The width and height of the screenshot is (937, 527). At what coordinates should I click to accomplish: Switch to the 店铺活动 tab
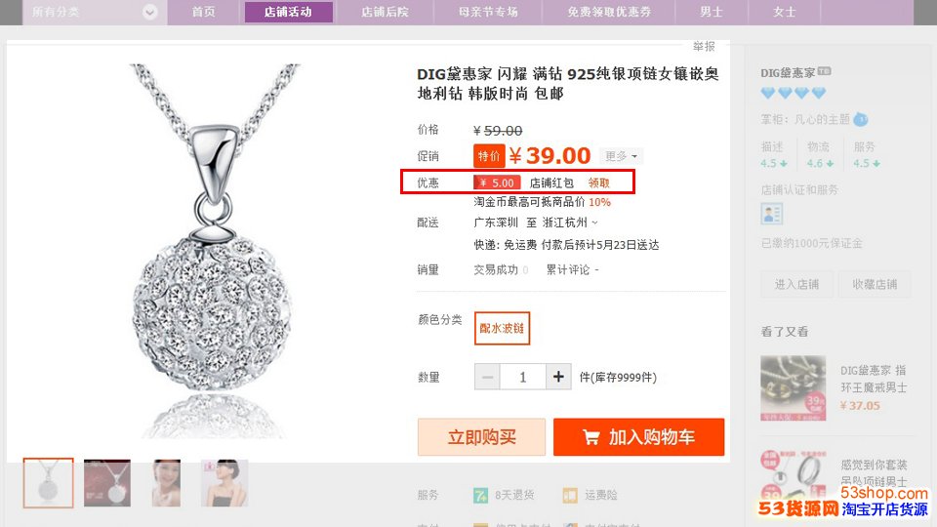point(288,12)
